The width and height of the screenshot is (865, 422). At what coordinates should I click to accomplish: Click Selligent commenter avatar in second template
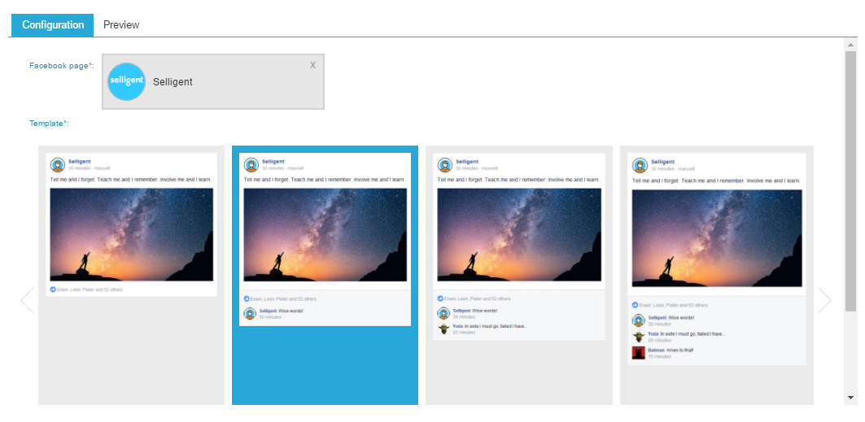click(250, 314)
